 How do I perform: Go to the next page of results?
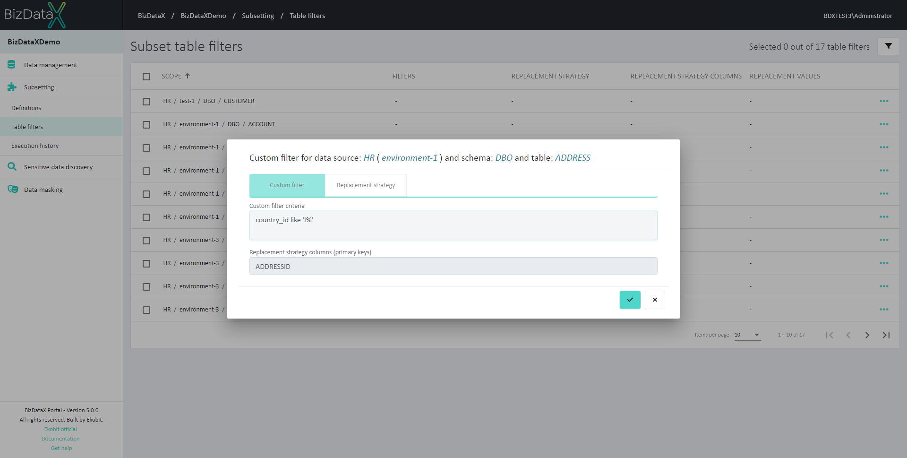click(867, 335)
